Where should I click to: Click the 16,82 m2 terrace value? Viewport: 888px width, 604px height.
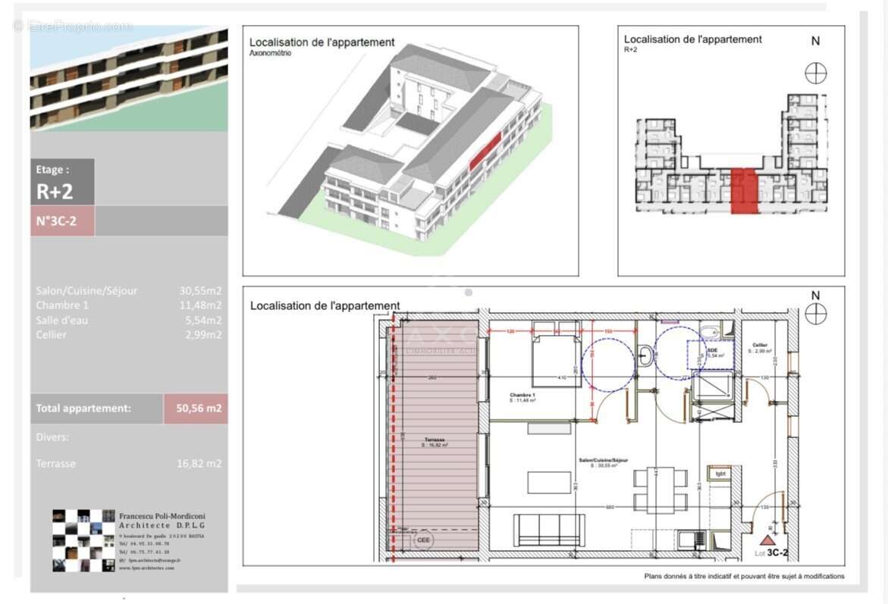coord(199,463)
